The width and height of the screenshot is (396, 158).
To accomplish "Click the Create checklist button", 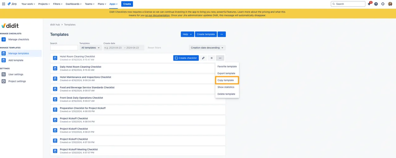I will pyautogui.click(x=186, y=58).
